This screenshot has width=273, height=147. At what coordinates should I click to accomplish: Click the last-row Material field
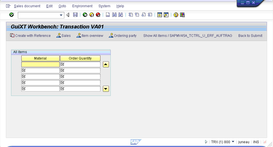(40, 89)
